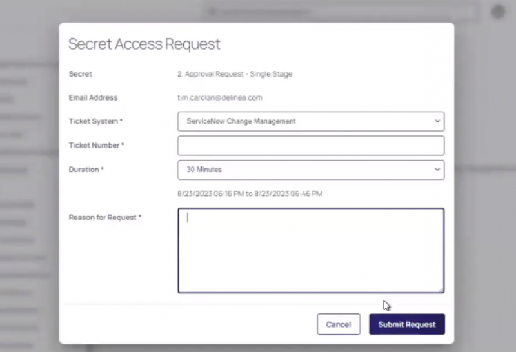Screen dimensions: 516x352
Task: Click the blurred search bar behind dialog
Action: tap(342, 11)
